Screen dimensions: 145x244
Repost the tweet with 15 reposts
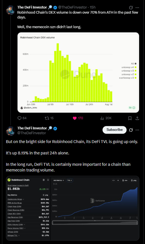tap(47, 118)
